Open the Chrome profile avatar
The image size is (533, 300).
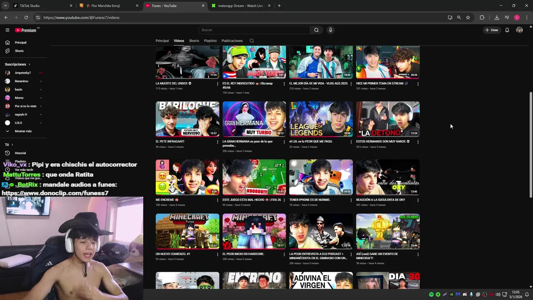(517, 17)
